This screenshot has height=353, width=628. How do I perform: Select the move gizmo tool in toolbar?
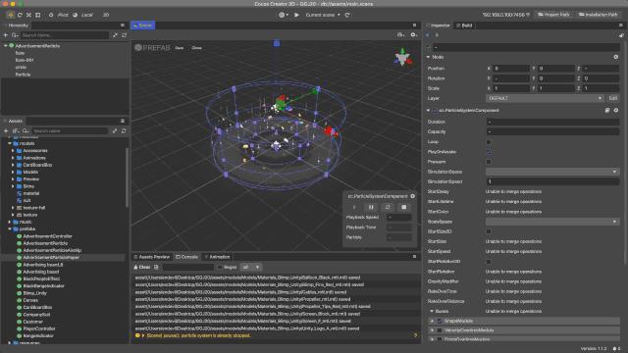click(11, 15)
